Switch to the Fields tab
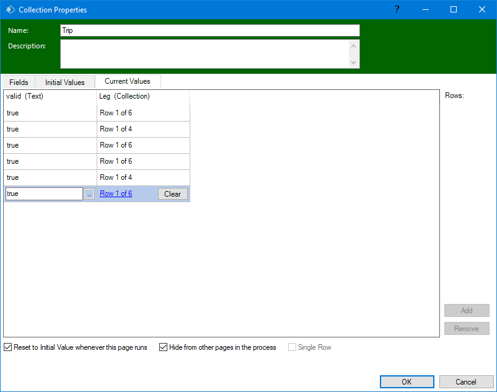 coord(19,82)
